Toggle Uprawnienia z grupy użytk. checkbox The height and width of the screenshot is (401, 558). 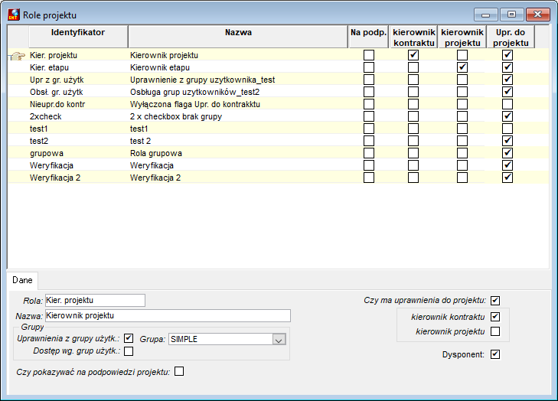[129, 338]
